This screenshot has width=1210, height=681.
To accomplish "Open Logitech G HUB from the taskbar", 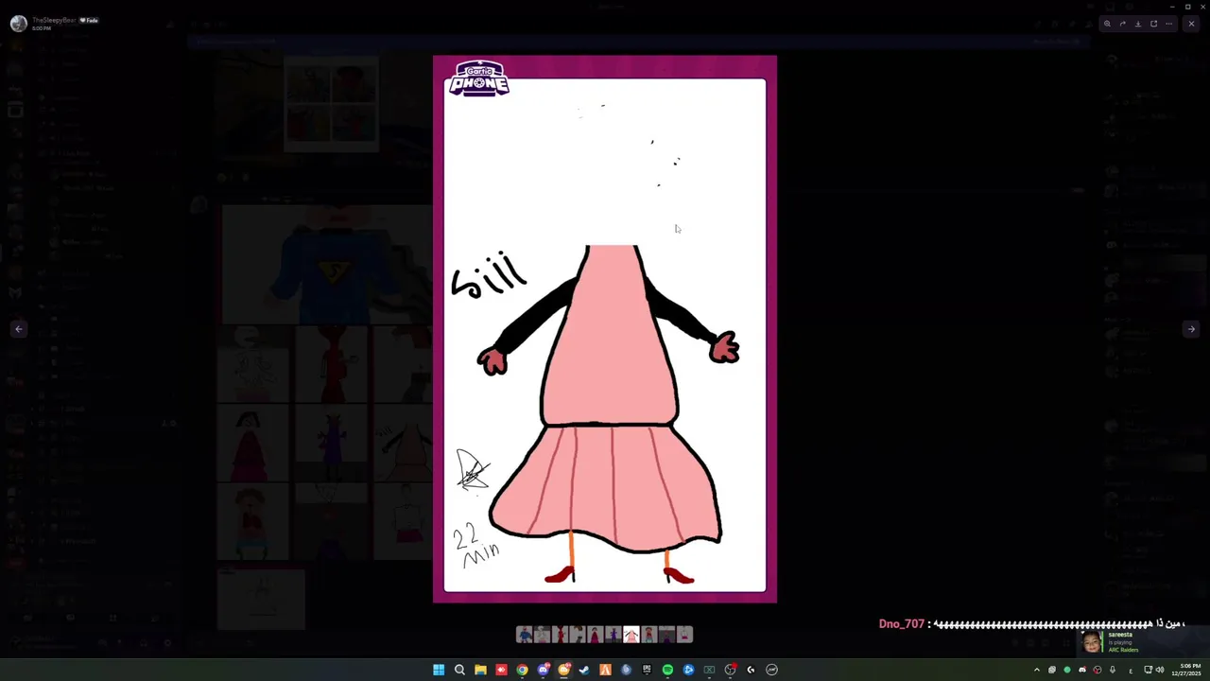I will pyautogui.click(x=751, y=670).
